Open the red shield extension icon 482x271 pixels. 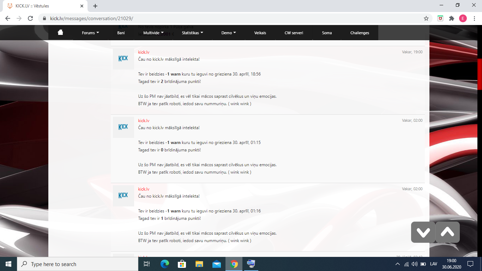coord(440,18)
